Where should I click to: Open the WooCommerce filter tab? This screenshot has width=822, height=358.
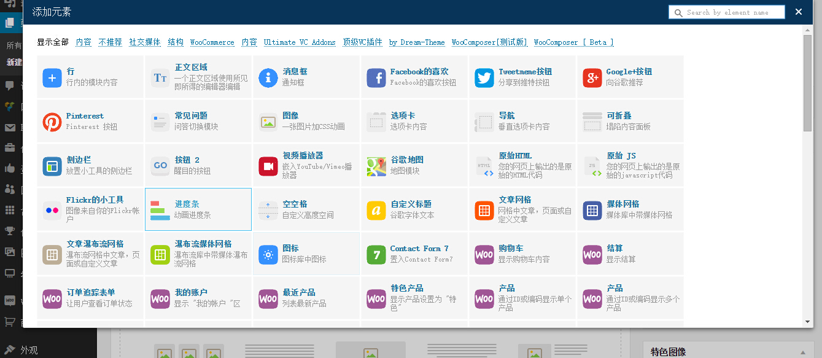tap(212, 42)
